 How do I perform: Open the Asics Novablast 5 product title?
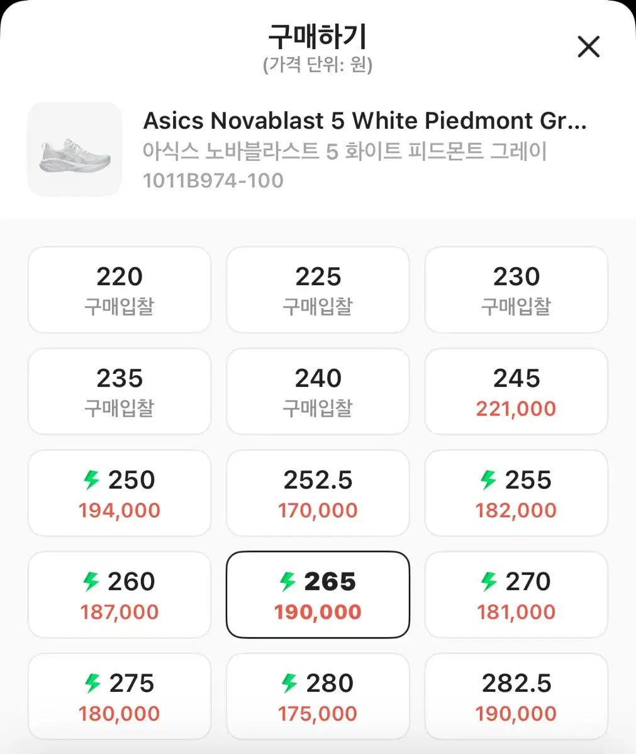point(365,120)
